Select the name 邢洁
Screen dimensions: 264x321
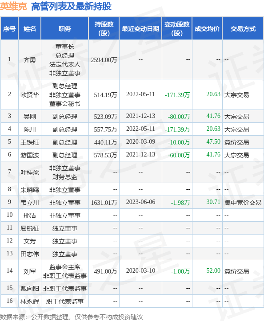click(x=30, y=215)
